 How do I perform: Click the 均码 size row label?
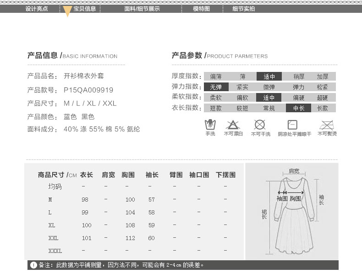coord(55,186)
